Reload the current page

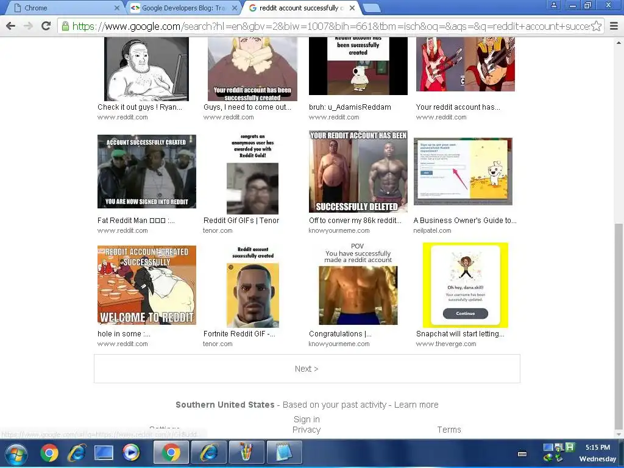(x=46, y=26)
